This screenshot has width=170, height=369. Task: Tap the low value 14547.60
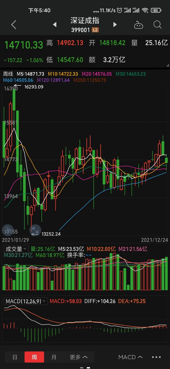point(70,60)
